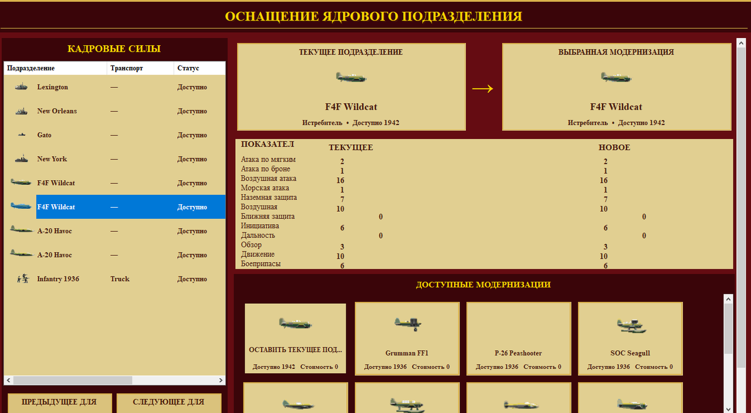Click down arrow of upgrades list scrollbar
Screen dimensions: 751x413
click(x=728, y=408)
